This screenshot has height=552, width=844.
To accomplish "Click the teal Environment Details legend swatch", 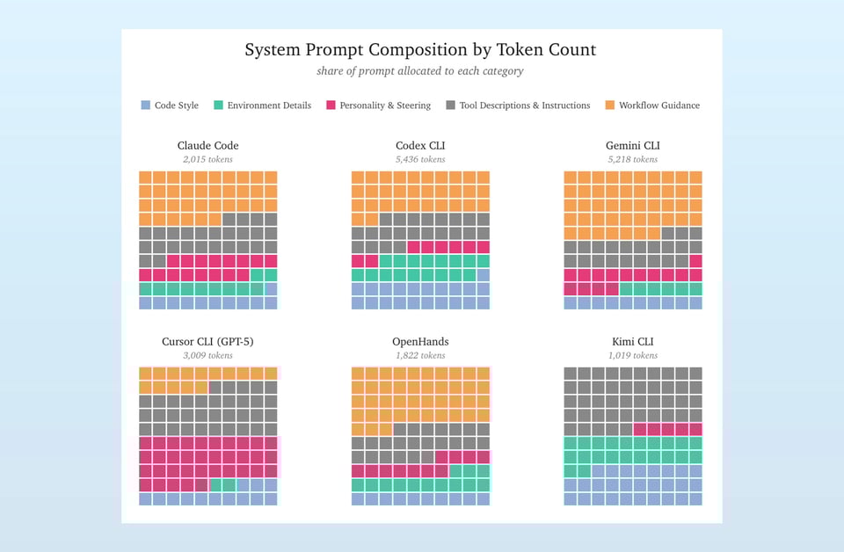I will (x=218, y=105).
